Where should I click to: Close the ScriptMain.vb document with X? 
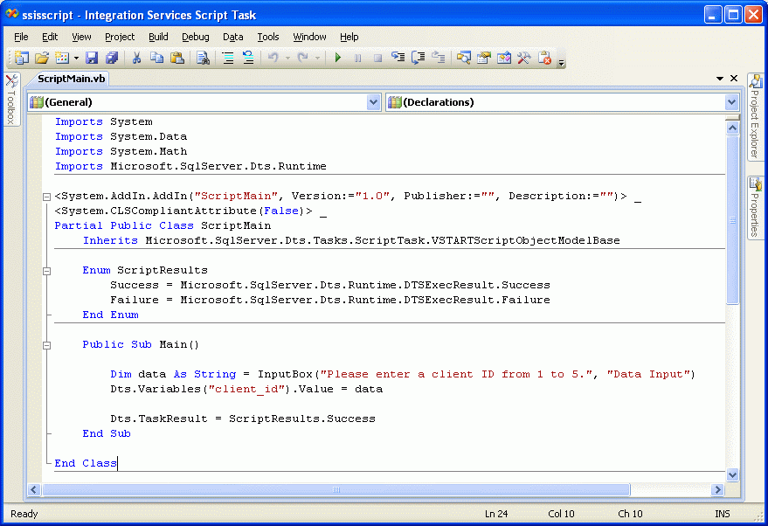[x=734, y=79]
